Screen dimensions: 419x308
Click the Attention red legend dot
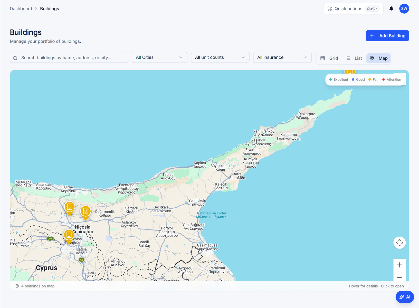[384, 80]
